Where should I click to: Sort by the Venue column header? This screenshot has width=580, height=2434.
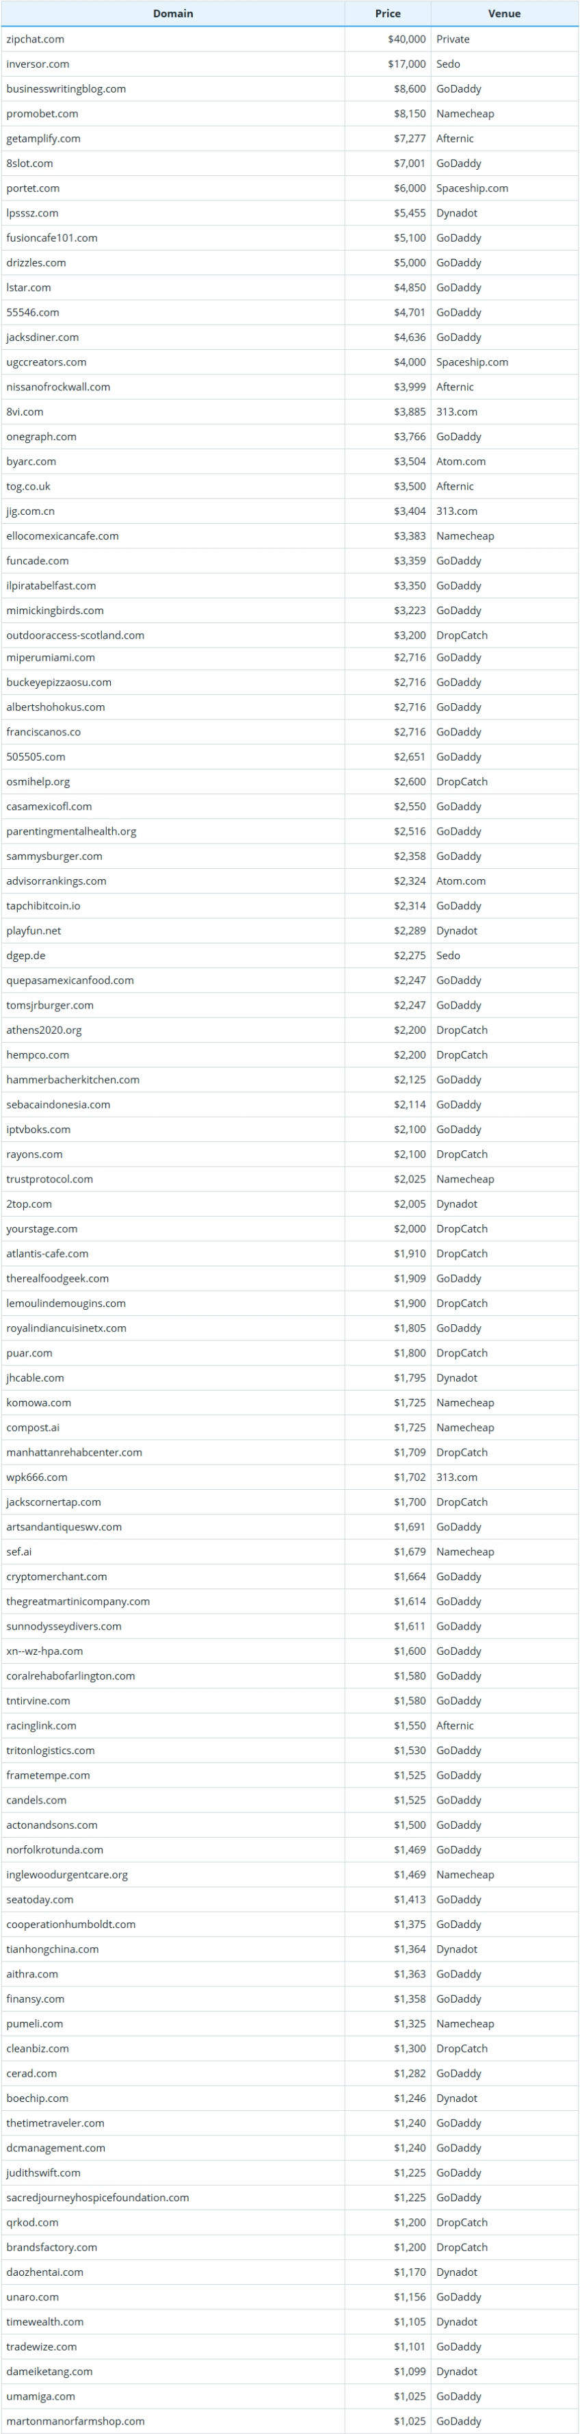505,13
